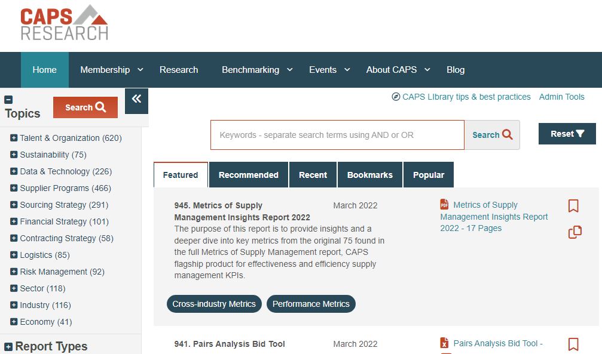Click the copy icon for the 2022 Insights Report
This screenshot has width=602, height=354.
[x=575, y=232]
